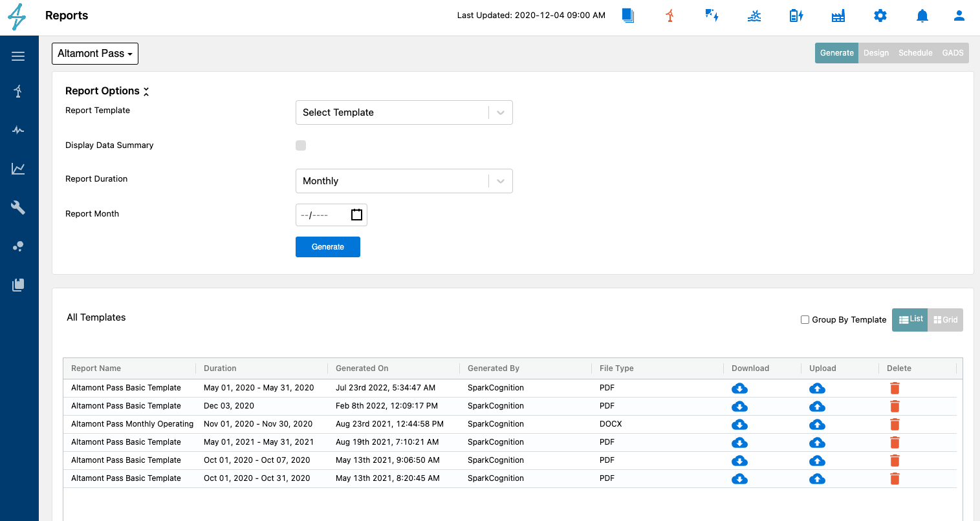
Task: Sort by Duration column header
Action: [220, 368]
